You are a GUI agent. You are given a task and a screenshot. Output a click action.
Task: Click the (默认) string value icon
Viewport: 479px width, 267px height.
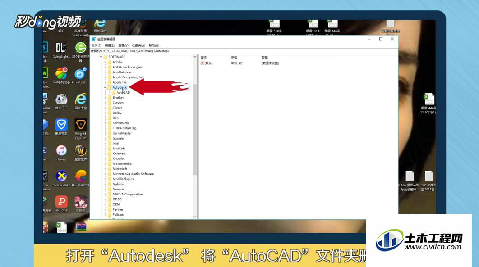pos(202,63)
